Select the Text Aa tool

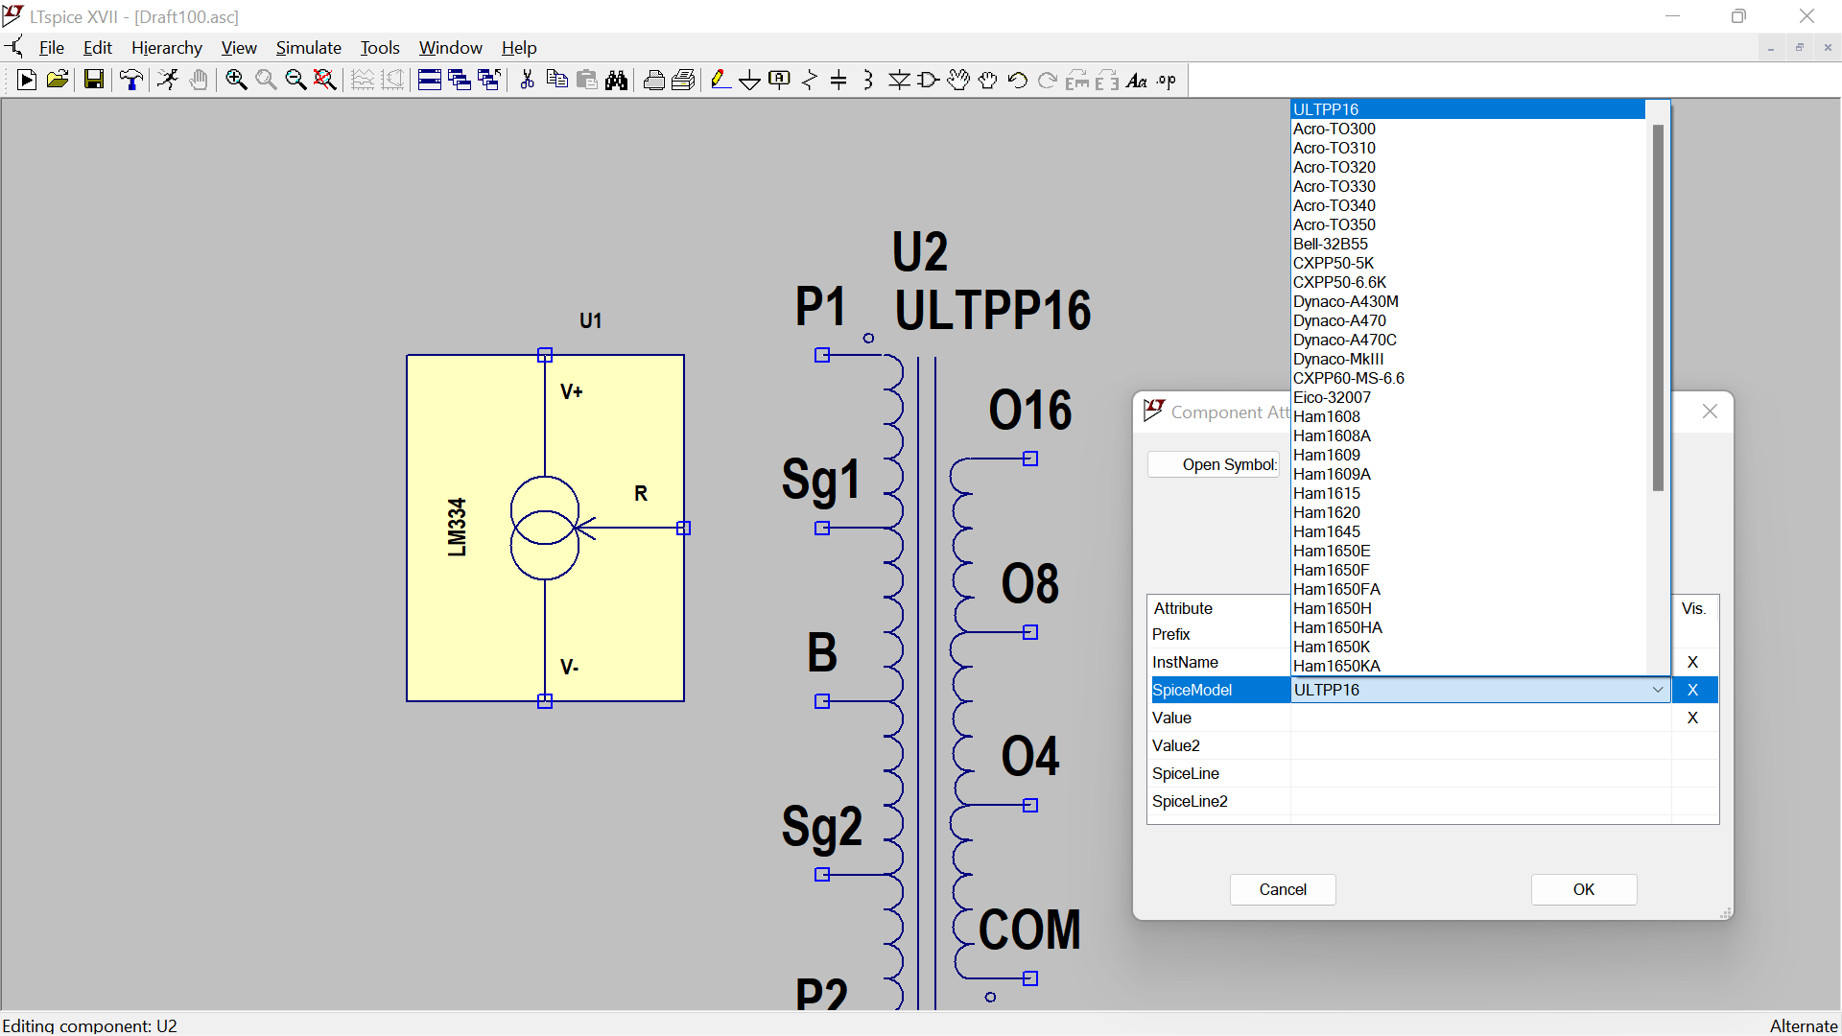1137,81
